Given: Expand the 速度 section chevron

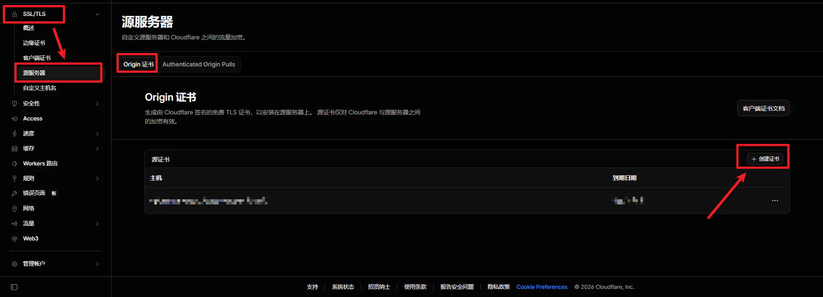Looking at the screenshot, I should pyautogui.click(x=97, y=134).
